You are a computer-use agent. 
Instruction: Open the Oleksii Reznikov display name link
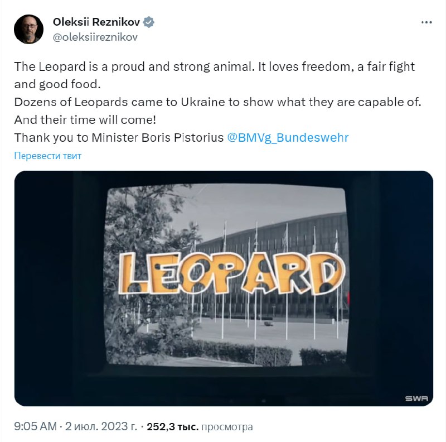(x=97, y=22)
